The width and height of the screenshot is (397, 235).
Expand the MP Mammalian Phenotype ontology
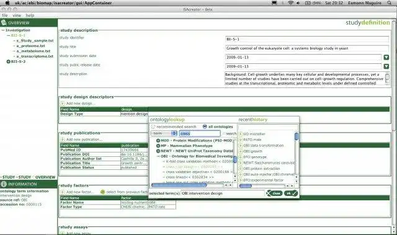[x=158, y=146]
